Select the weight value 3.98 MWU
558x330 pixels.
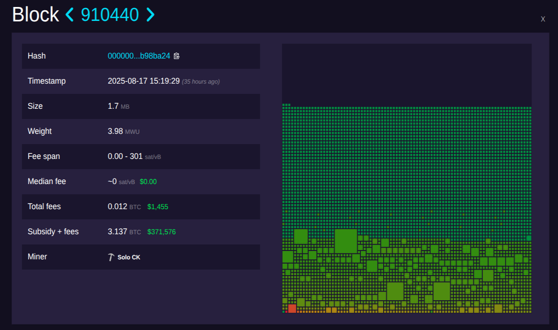pyautogui.click(x=124, y=131)
